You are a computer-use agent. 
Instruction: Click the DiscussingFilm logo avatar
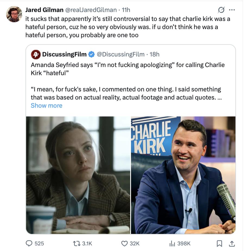pos(36,54)
